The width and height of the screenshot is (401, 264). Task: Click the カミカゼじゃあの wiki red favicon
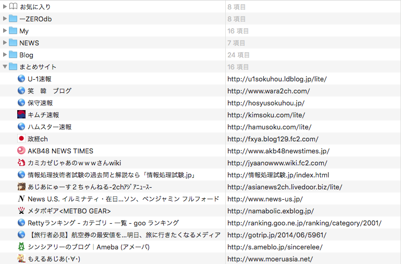pos(21,162)
